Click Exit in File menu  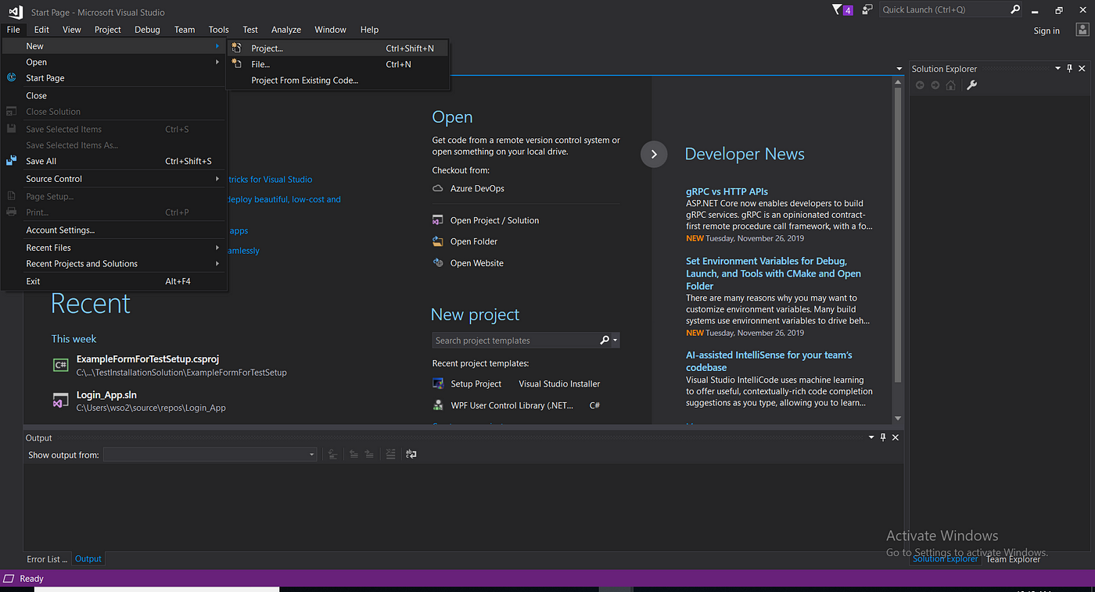click(114, 281)
